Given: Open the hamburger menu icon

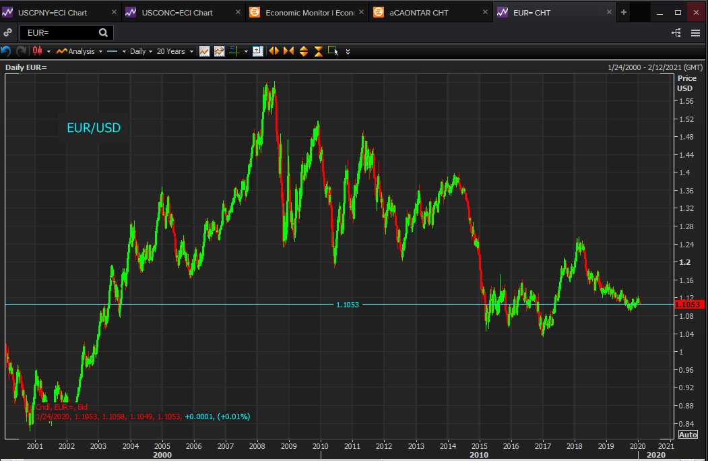Looking at the screenshot, I should tap(695, 32).
